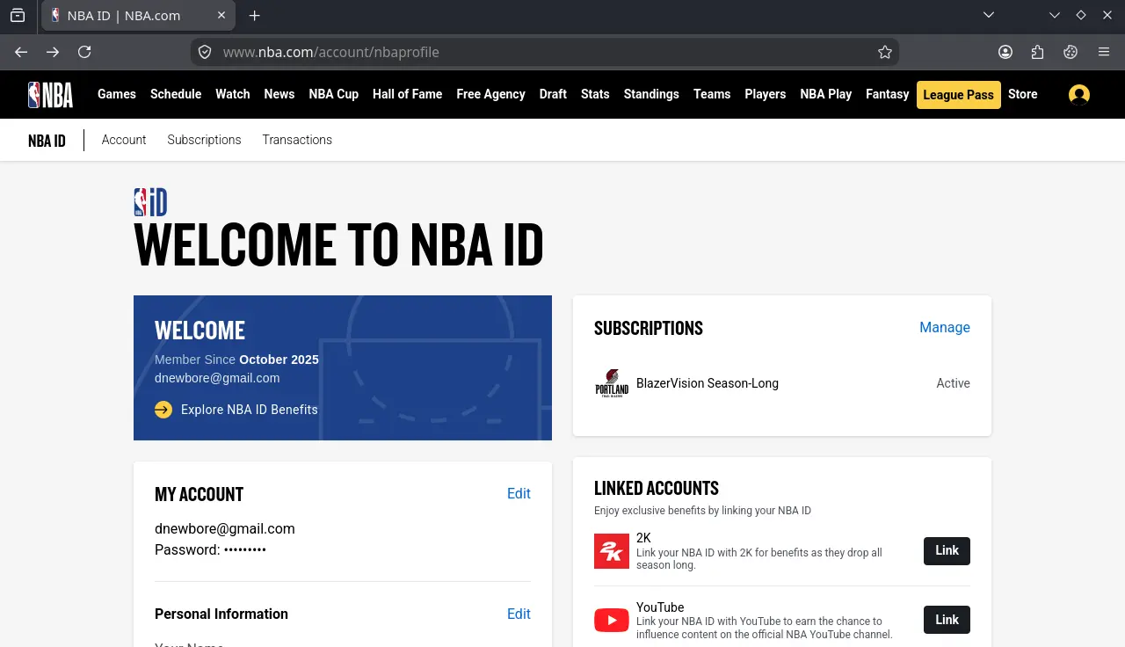
Task: Click the yellow League Pass button
Action: pyautogui.click(x=959, y=95)
